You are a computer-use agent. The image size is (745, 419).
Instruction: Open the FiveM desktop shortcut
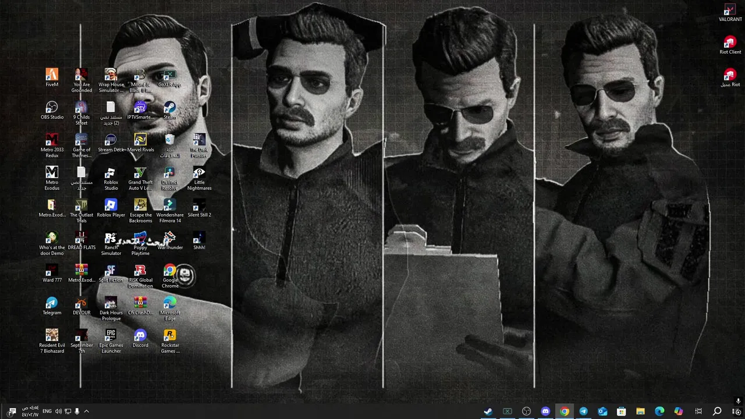(x=52, y=77)
